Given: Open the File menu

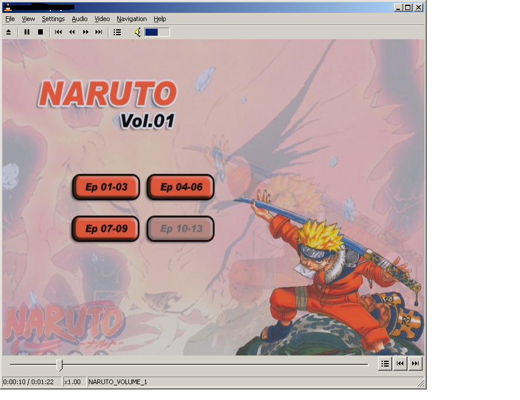Looking at the screenshot, I should [x=11, y=19].
